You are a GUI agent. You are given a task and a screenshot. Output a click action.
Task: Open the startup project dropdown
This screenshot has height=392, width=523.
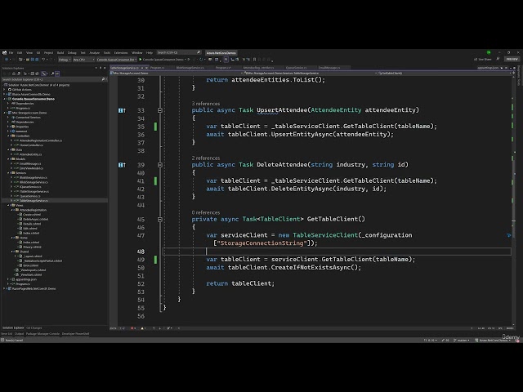116,60
